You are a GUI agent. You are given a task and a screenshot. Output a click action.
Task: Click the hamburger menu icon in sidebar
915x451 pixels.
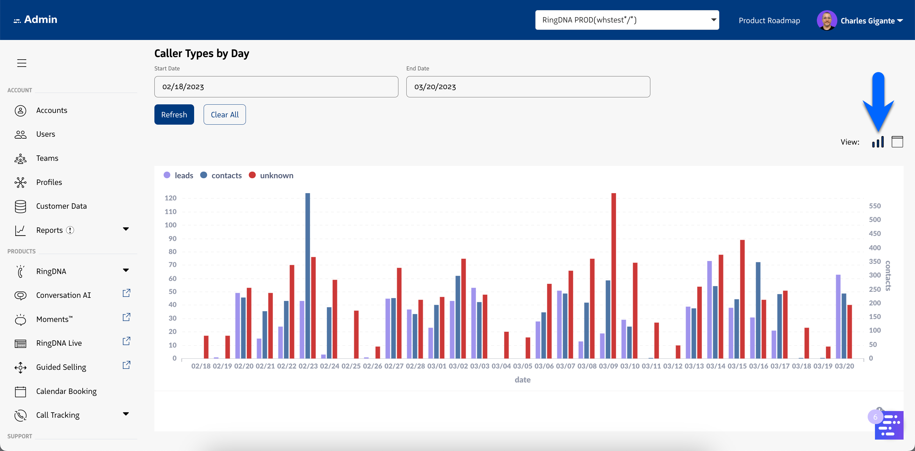22,63
